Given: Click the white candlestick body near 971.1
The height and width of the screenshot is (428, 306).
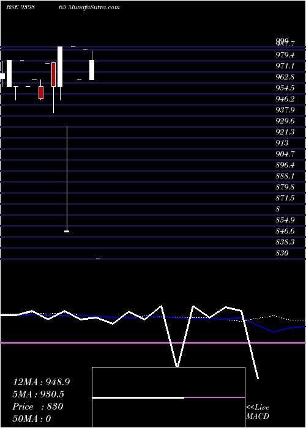Looking at the screenshot, I should click(92, 70).
